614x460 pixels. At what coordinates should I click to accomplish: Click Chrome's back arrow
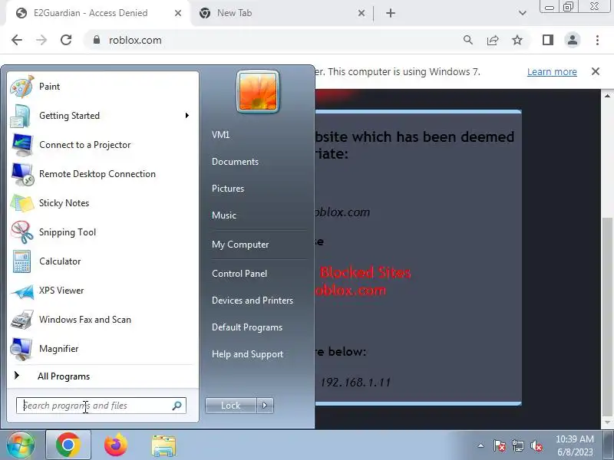17,40
